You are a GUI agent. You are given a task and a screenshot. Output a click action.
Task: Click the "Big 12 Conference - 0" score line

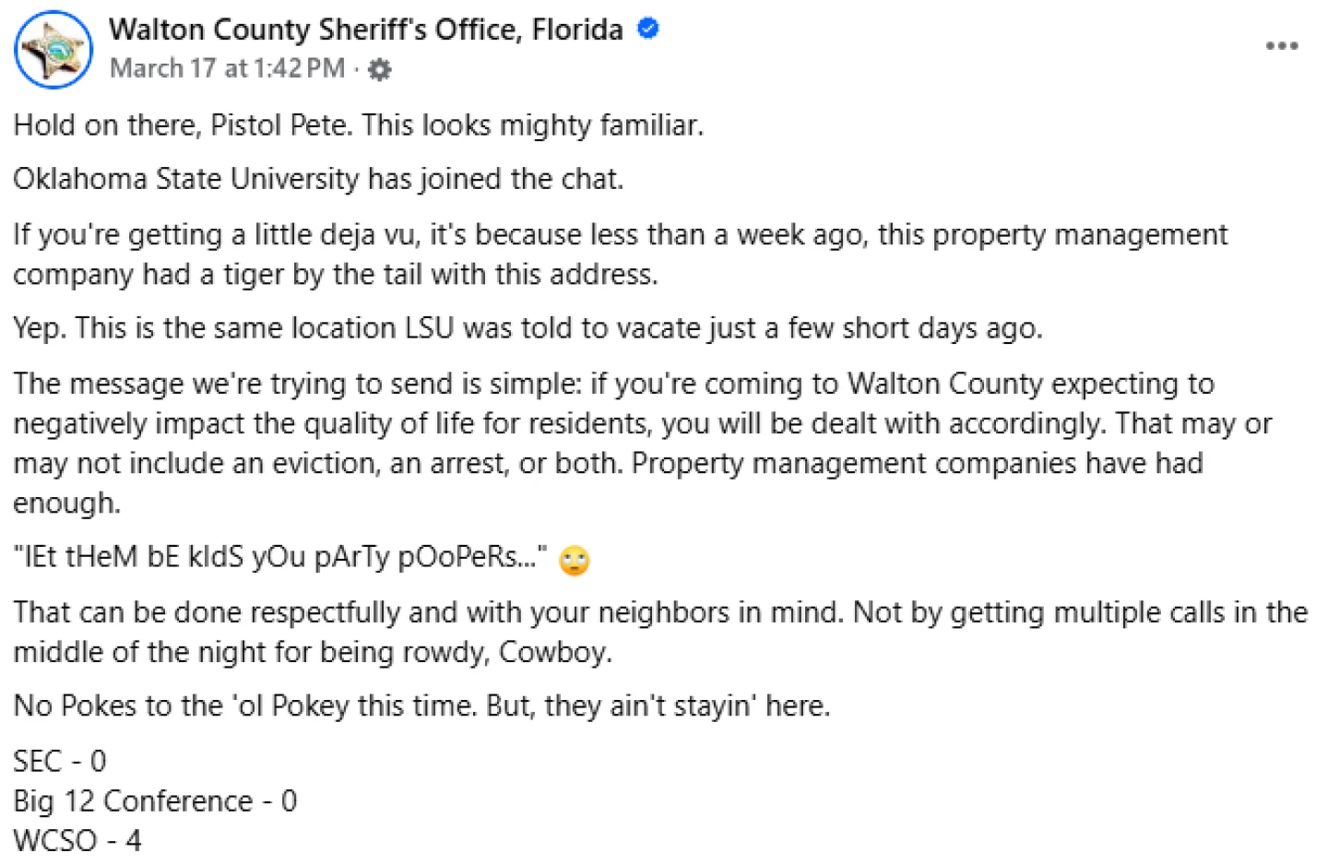[x=155, y=801]
